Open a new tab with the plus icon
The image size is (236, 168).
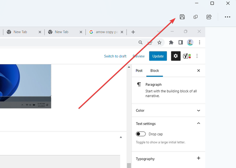pyautogui.click(x=133, y=32)
